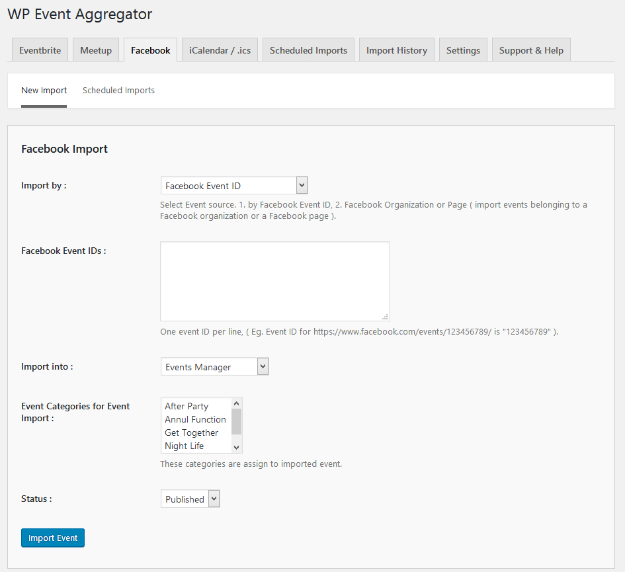Open the Support & Help tab
This screenshot has height=572, width=625.
[531, 50]
